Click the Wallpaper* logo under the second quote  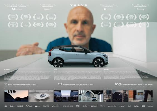click(x=47, y=9)
